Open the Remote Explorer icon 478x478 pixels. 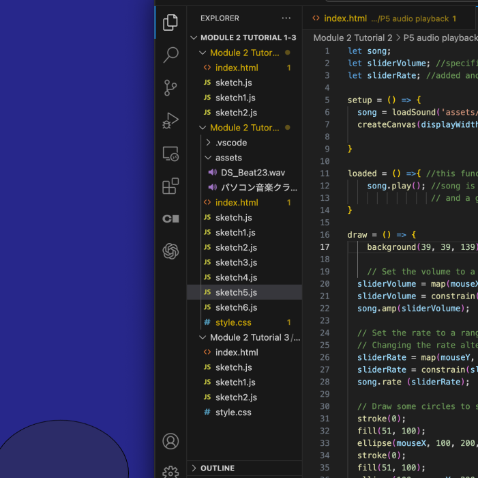[x=170, y=154]
